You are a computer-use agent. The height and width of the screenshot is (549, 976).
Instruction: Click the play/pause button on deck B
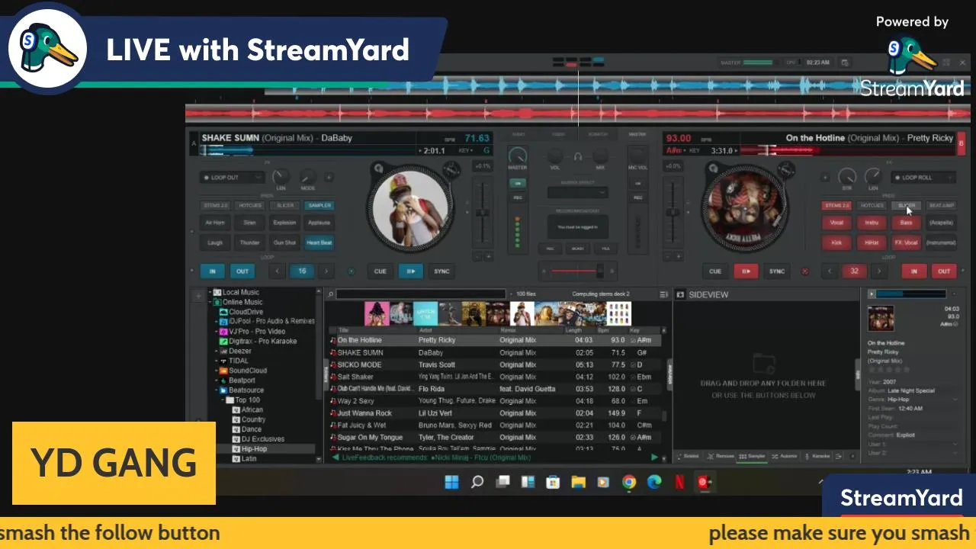[x=746, y=271]
